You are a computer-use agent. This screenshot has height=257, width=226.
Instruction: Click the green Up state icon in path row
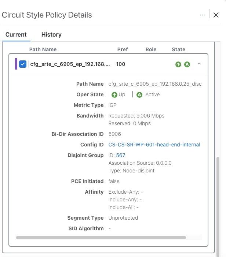178,64
